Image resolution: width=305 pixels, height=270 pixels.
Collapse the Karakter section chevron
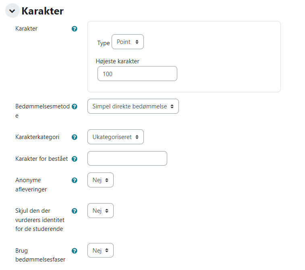click(12, 11)
